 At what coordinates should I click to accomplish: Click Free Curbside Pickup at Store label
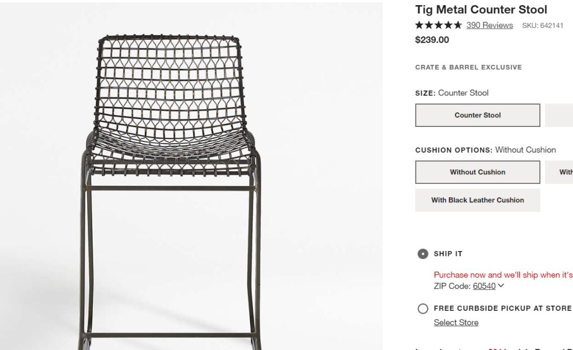coord(502,309)
